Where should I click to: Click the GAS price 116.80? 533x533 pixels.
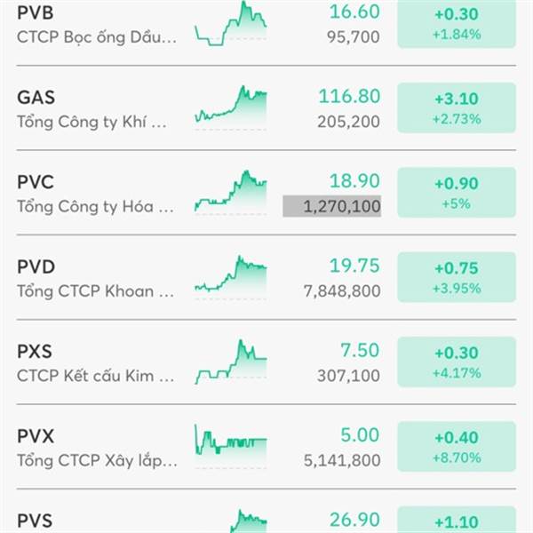tap(354, 96)
